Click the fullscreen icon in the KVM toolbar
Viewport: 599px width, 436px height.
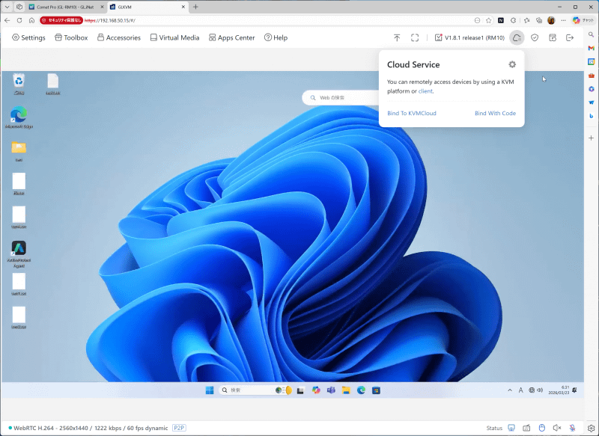414,37
